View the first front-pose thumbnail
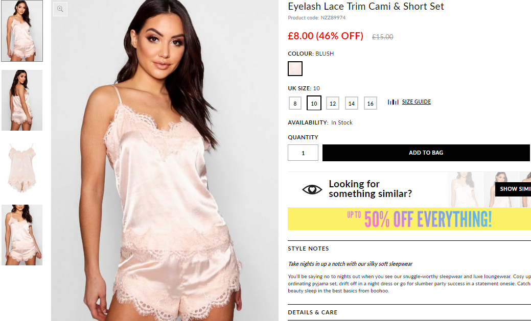 click(22, 31)
